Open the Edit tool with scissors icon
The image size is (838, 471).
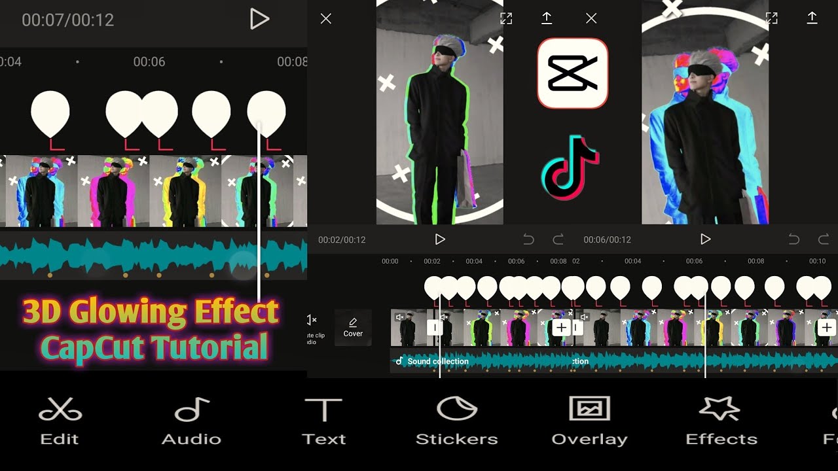tap(60, 422)
